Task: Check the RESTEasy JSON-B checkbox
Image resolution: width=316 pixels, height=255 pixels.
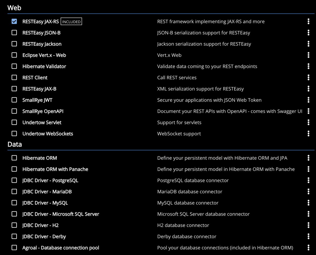Action: pyautogui.click(x=14, y=33)
